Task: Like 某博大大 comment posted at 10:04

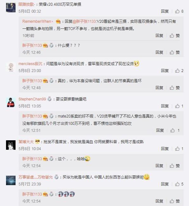Action: [179, 149]
